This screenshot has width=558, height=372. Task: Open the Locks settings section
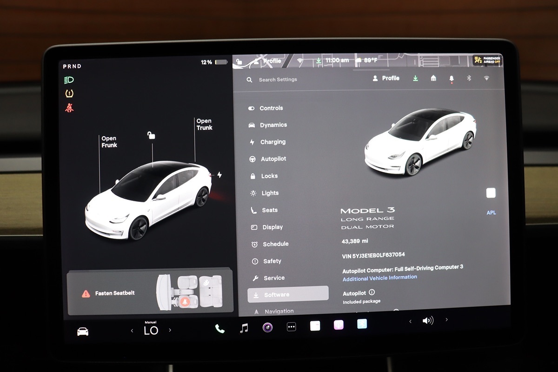(x=264, y=176)
